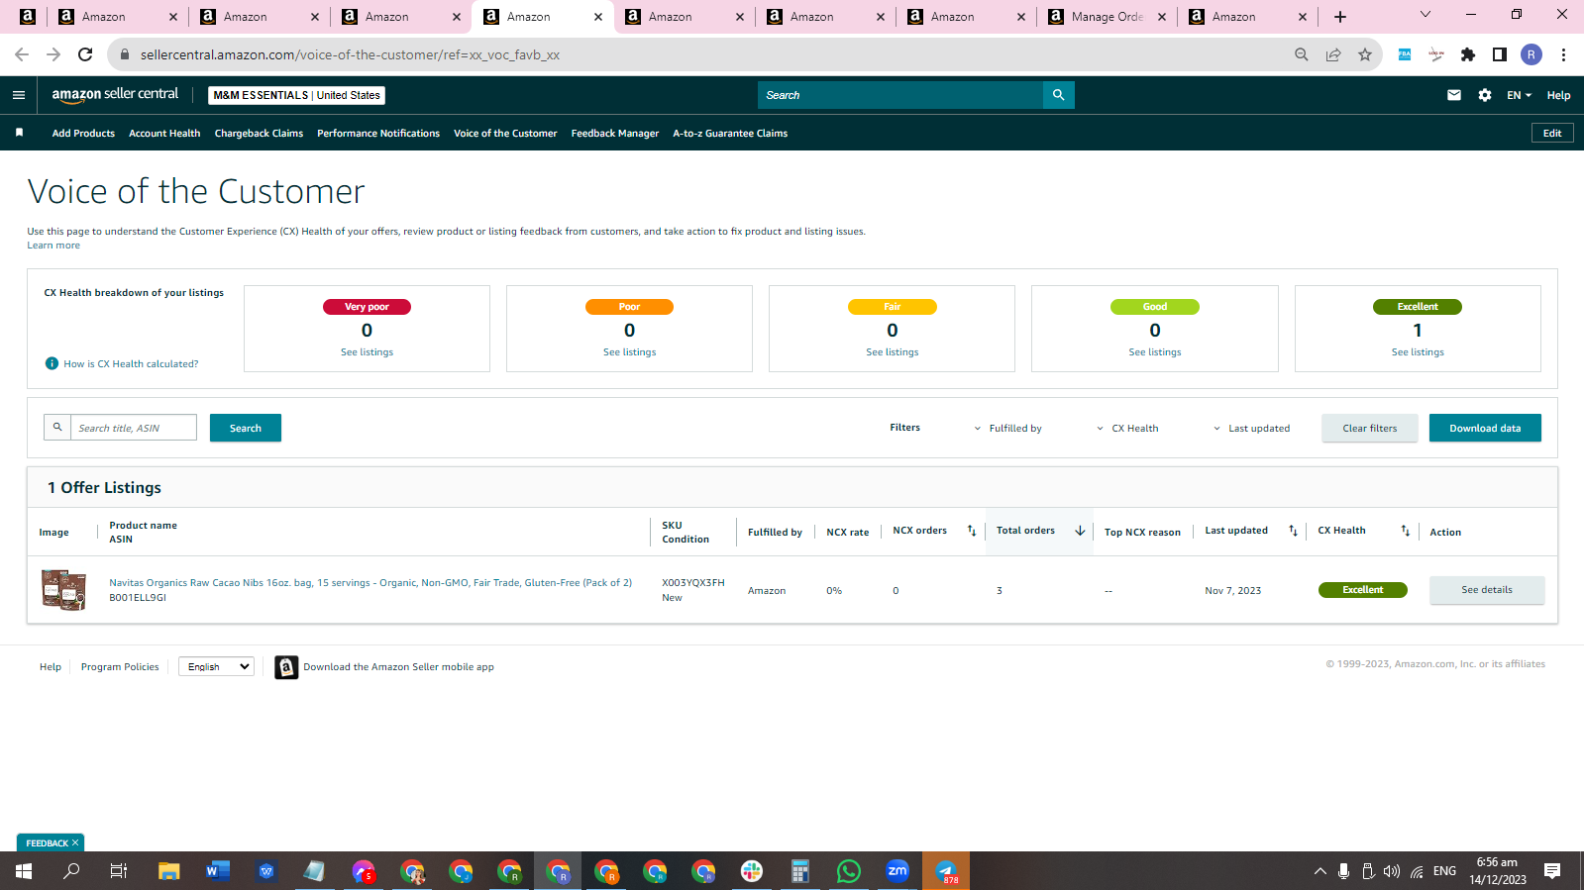Sort listings using the CX Health column arrows

[1405, 531]
